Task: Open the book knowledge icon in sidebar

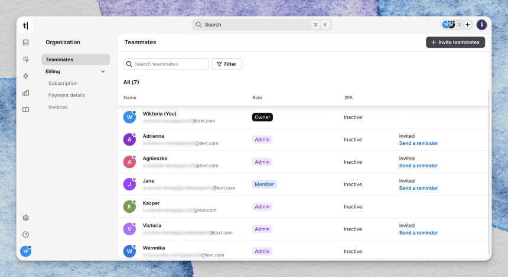Action: (x=25, y=110)
